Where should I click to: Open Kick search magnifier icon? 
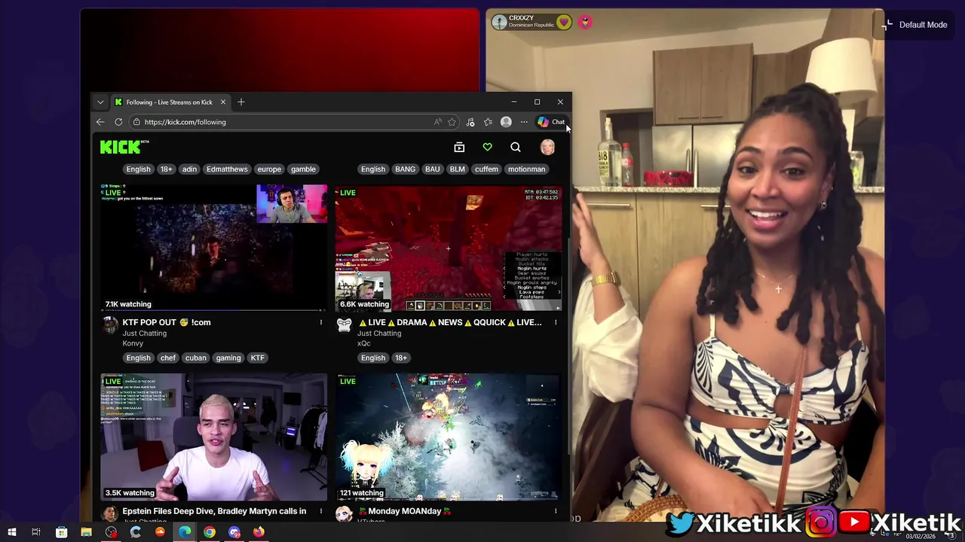[x=516, y=148]
